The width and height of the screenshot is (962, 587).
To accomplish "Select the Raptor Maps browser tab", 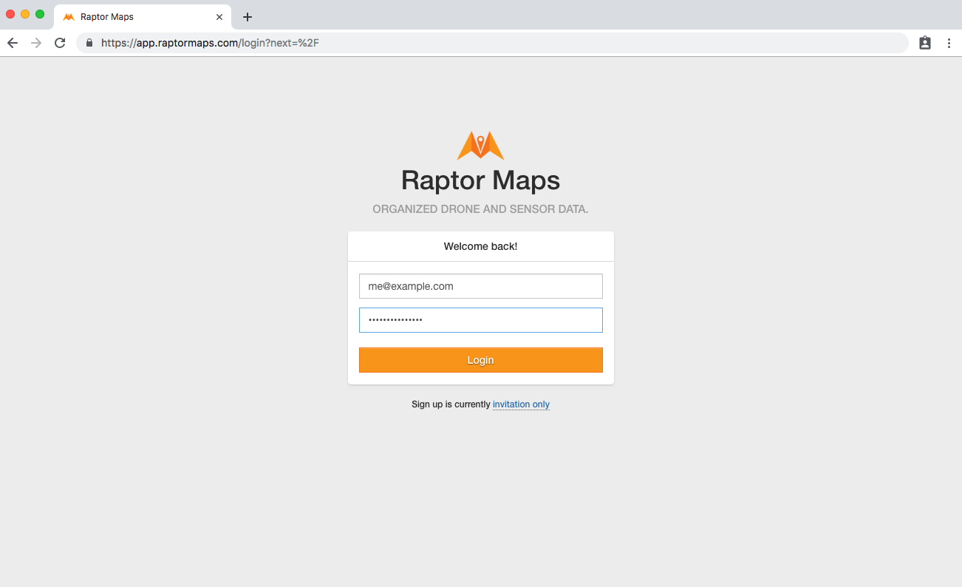I will point(143,17).
